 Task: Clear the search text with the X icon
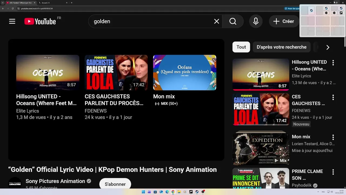click(x=217, y=21)
